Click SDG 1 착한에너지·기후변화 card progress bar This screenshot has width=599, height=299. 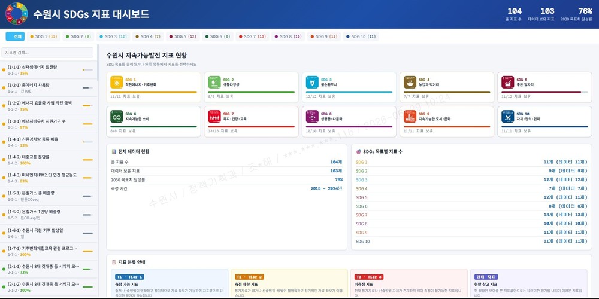pyautogui.click(x=153, y=92)
